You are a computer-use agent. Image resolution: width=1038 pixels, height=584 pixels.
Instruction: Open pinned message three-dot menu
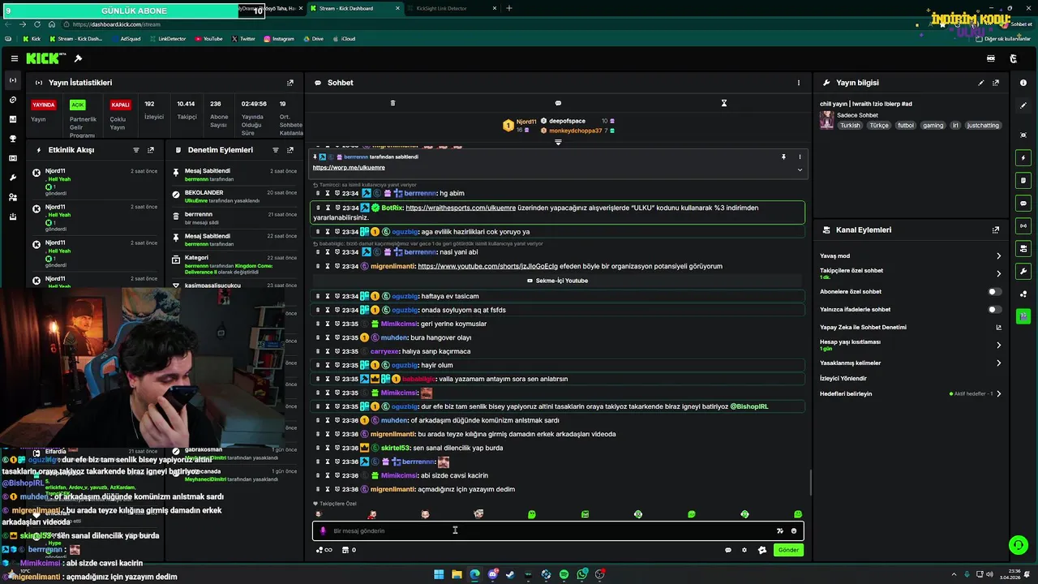tap(800, 157)
